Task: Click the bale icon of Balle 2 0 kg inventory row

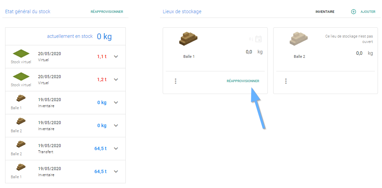Action: pyautogui.click(x=21, y=121)
